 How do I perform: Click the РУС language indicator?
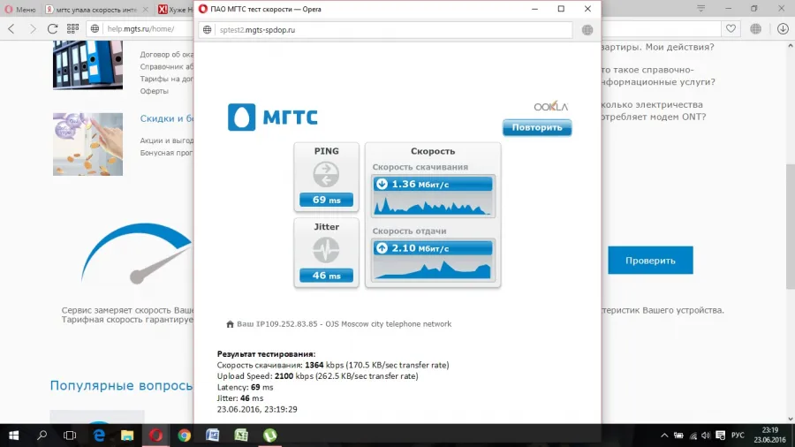click(x=738, y=436)
